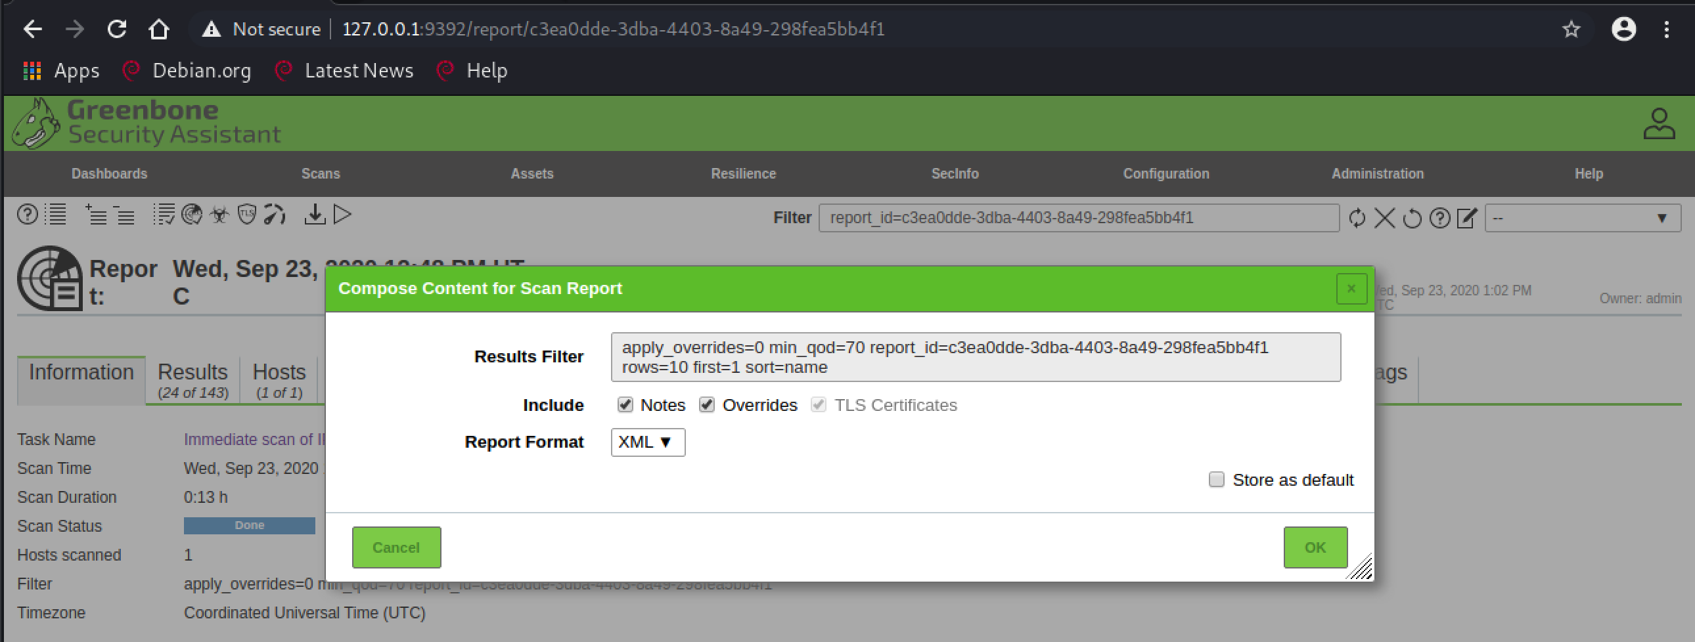The width and height of the screenshot is (1695, 642).
Task: Click the add report to assets icon
Action: 96,215
